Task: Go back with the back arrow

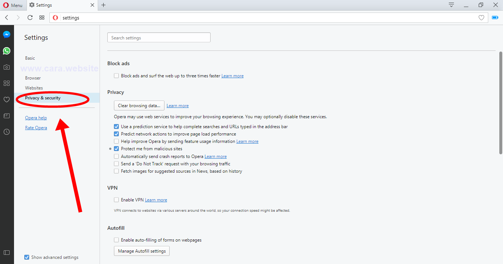Action: pyautogui.click(x=7, y=17)
